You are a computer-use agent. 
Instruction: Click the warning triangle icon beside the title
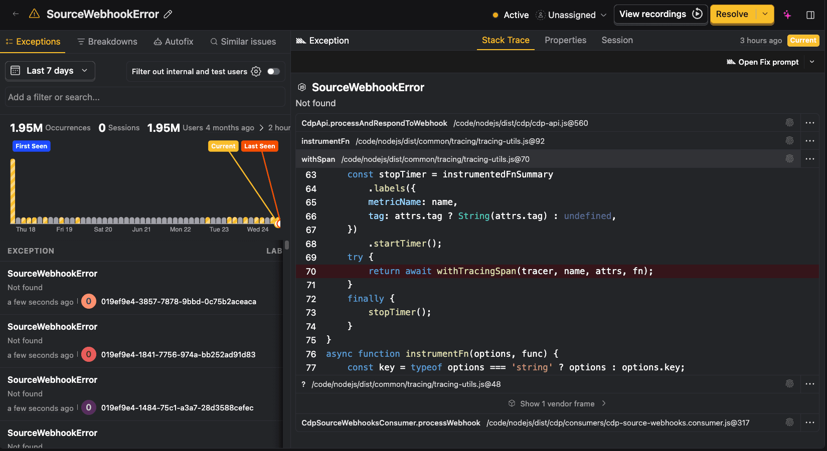pos(34,14)
